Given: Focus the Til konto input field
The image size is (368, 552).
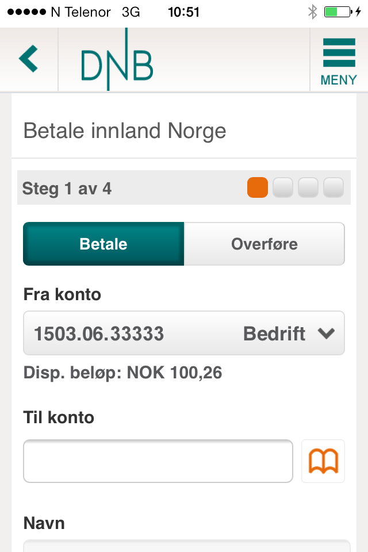Looking at the screenshot, I should [x=158, y=461].
